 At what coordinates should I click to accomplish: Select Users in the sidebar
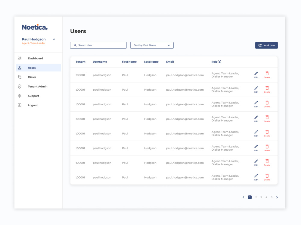[x=39, y=68]
